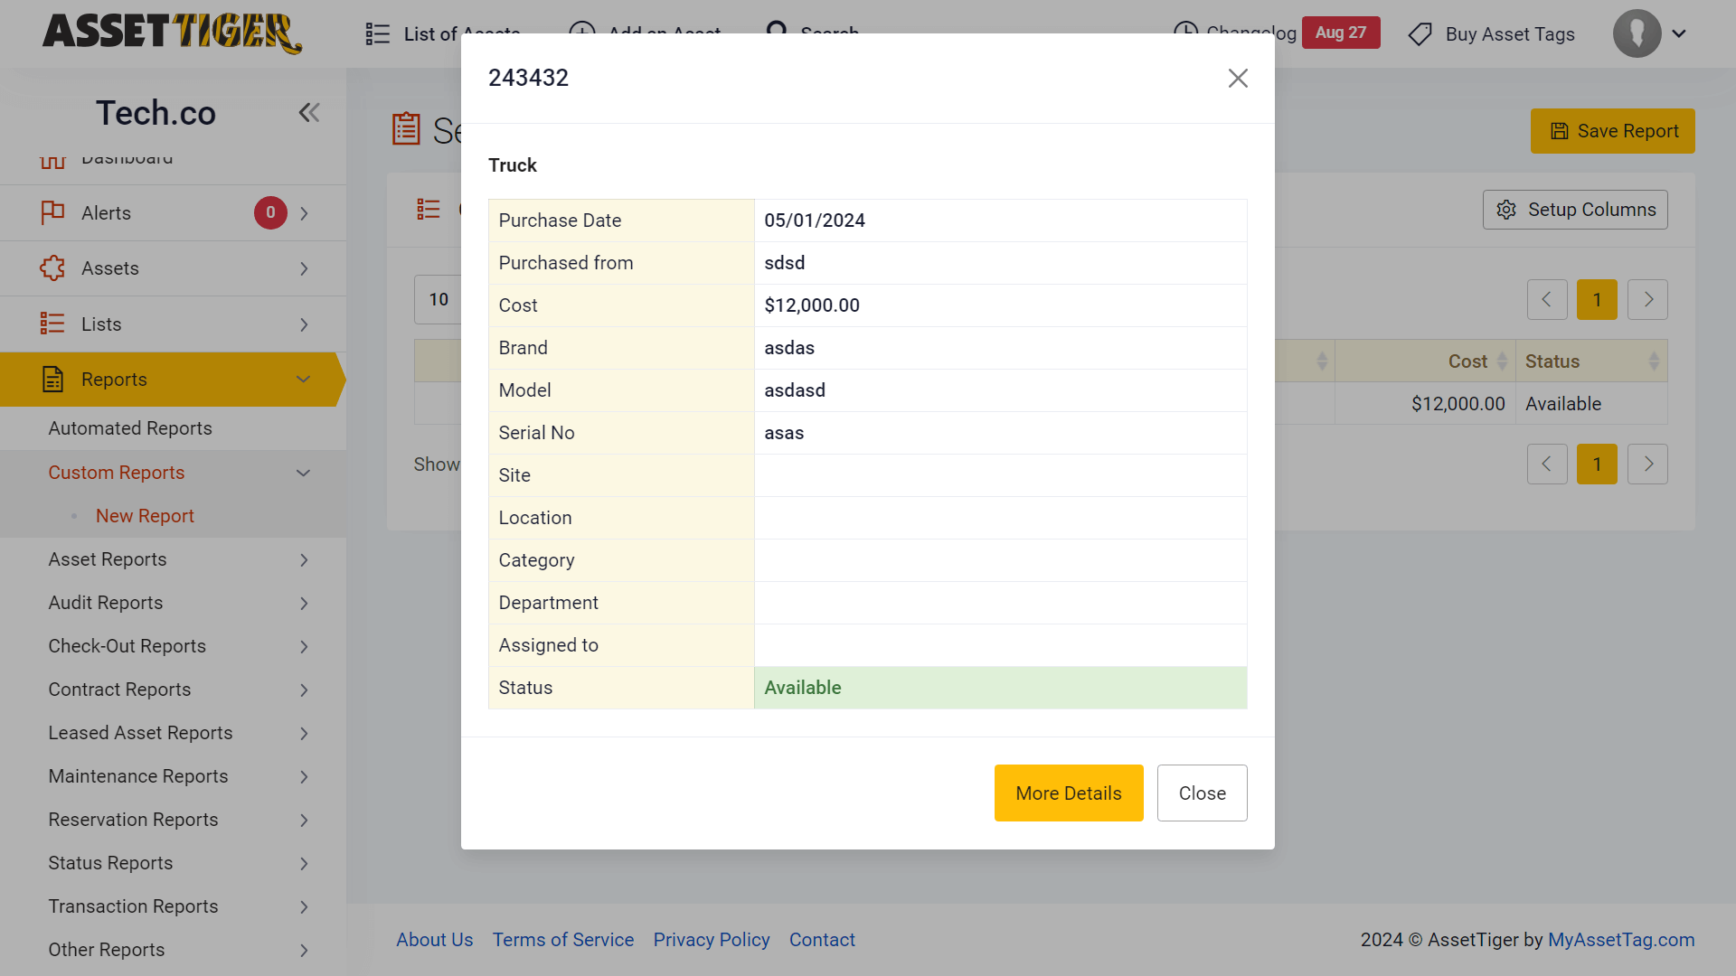Click Buy Asset Tags text
This screenshot has width=1736, height=976.
[x=1510, y=34]
